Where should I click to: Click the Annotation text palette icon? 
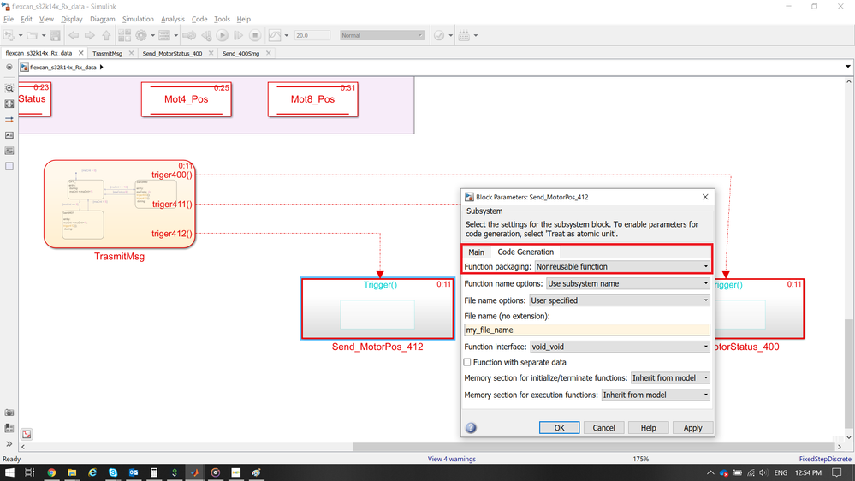coord(9,135)
